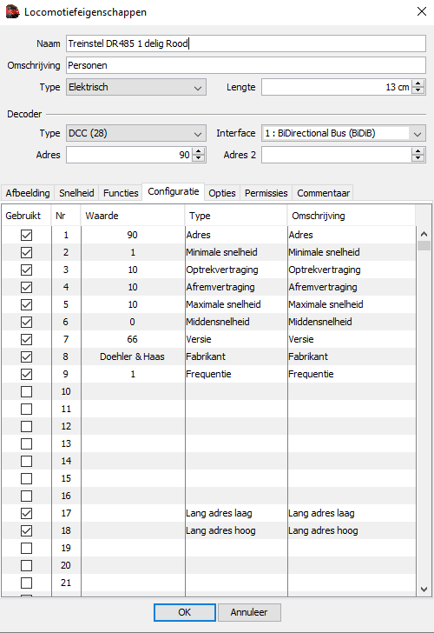This screenshot has width=434, height=633.
Task: Decrease the Lengte value with down arrow
Action: (418, 90)
